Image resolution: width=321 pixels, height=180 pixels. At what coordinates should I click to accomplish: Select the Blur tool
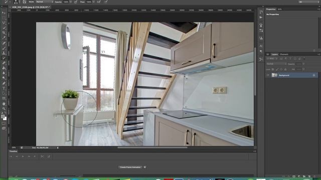tap(4, 73)
